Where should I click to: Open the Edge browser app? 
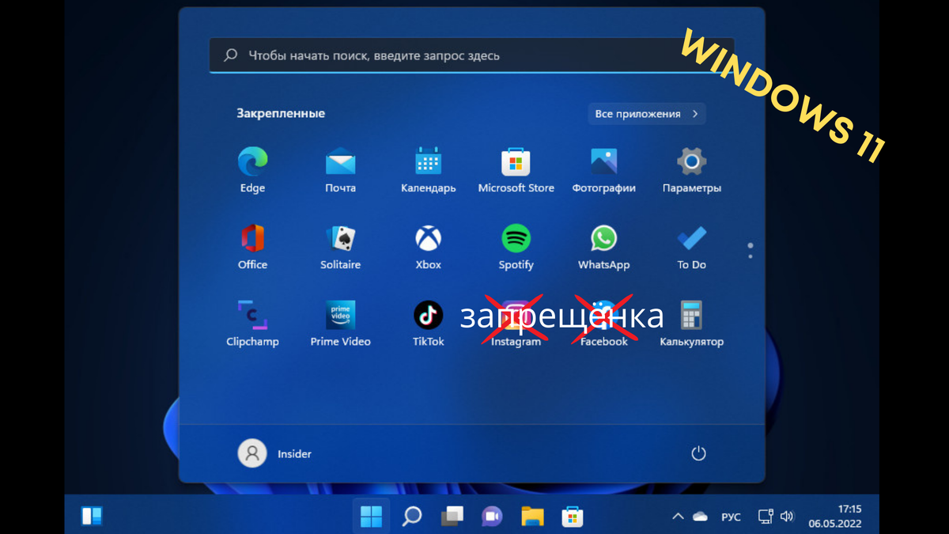[252, 169]
